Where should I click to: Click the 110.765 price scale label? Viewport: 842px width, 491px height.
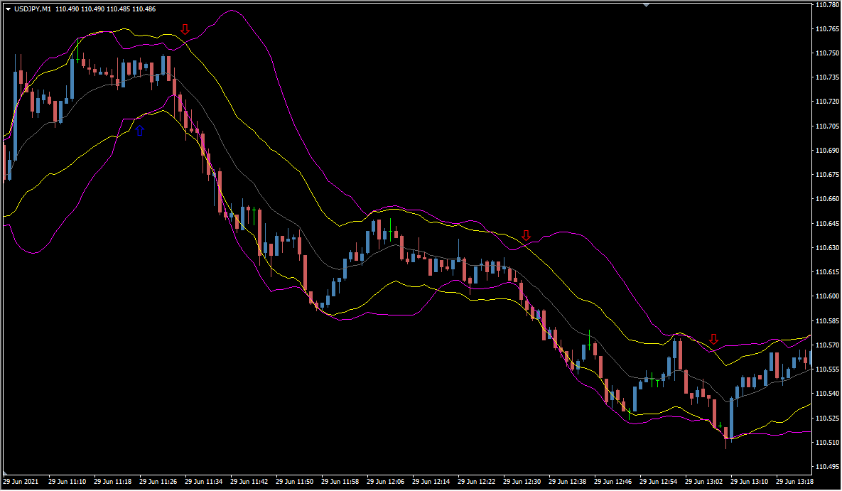(827, 29)
